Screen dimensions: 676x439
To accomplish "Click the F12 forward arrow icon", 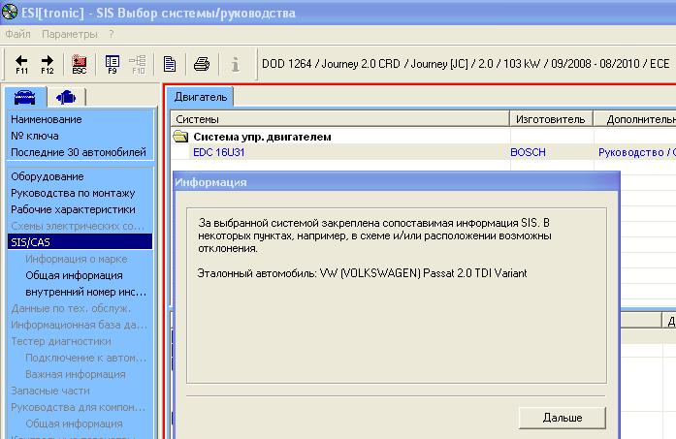I will (x=48, y=65).
